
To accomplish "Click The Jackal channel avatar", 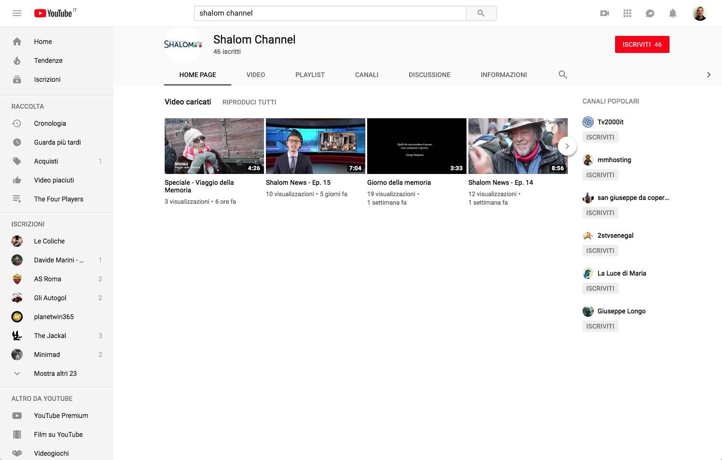I will (x=17, y=336).
